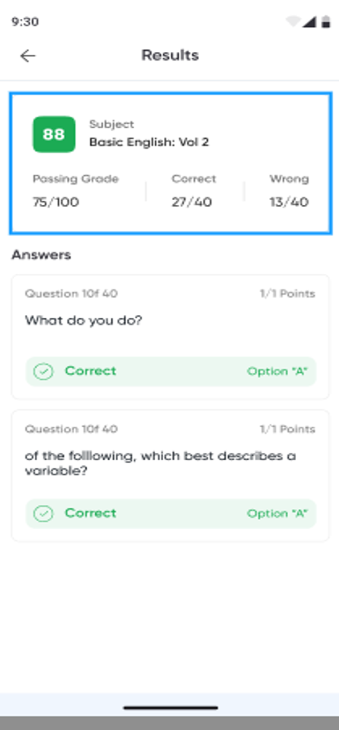Tap the bottom home gesture bar
The width and height of the screenshot is (339, 730).
pos(170,708)
